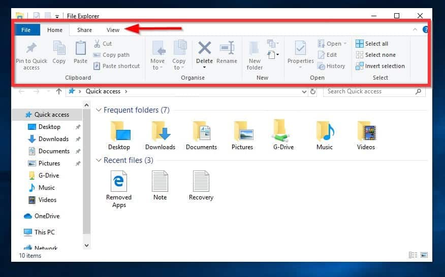The height and width of the screenshot is (277, 445).
Task: Open the Downloads folder in Frequent folders
Action: coord(161,135)
